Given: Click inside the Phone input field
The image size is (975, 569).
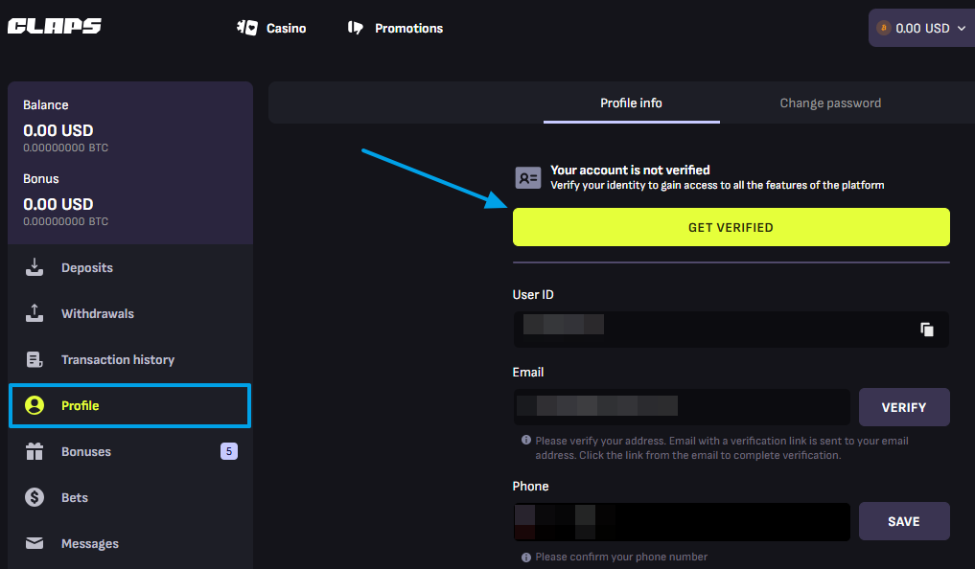Looking at the screenshot, I should point(681,521).
